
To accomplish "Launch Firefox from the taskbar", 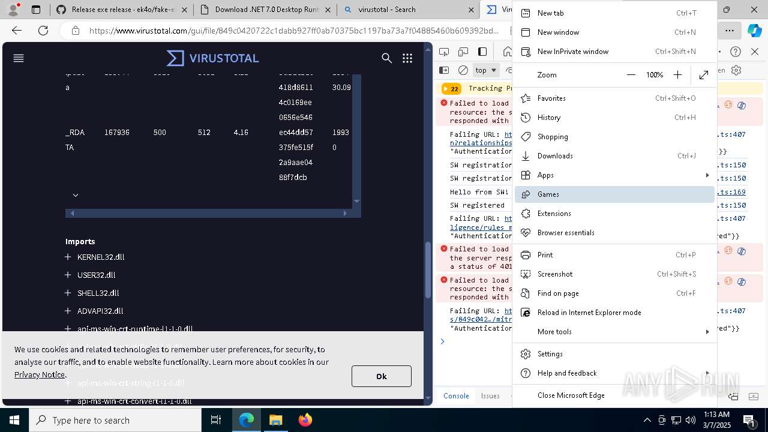I will coord(305,420).
